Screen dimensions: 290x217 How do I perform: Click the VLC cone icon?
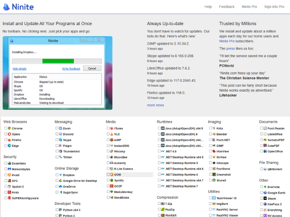(112, 134)
